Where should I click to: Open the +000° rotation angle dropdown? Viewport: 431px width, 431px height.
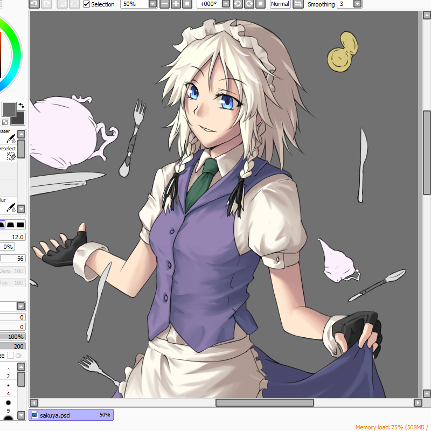[226, 4]
